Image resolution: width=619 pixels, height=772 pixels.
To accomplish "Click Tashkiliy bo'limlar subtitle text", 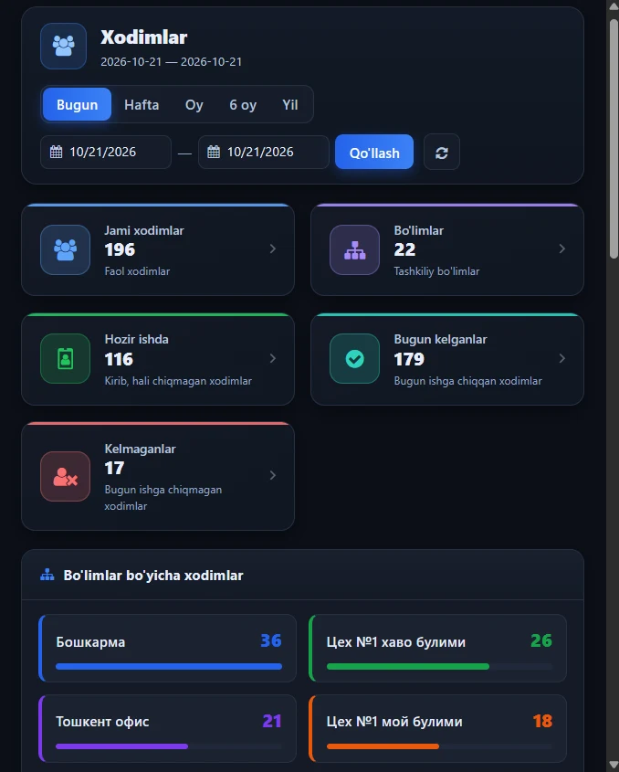I will coord(436,271).
